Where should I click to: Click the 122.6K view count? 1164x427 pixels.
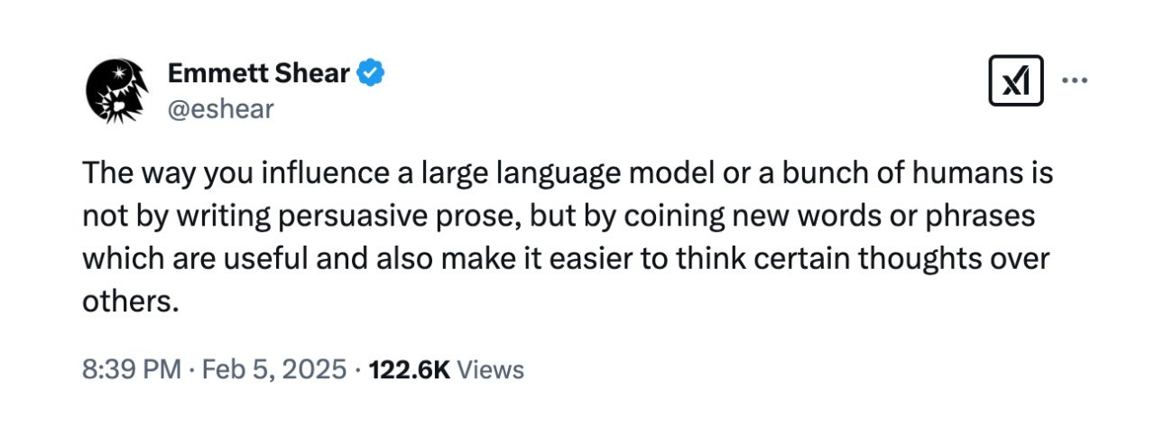411,369
